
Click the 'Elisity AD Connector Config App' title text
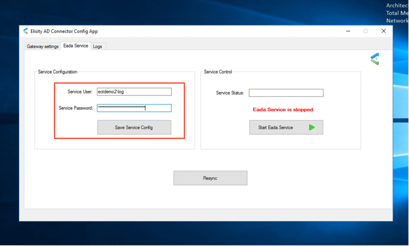[64, 31]
